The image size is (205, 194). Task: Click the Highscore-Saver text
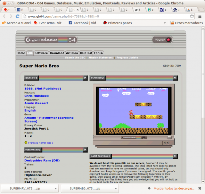(38, 175)
